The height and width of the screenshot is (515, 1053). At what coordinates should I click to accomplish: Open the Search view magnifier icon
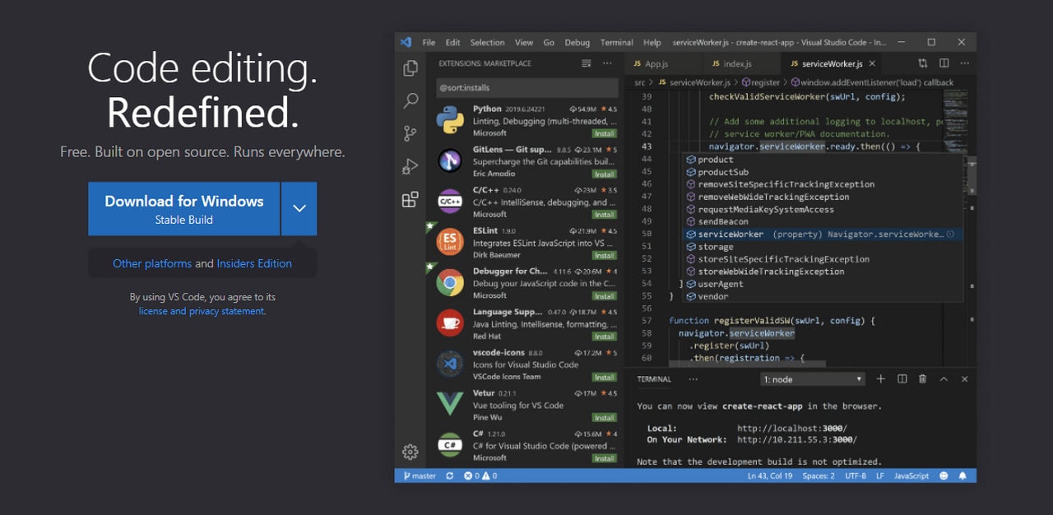pos(411,100)
